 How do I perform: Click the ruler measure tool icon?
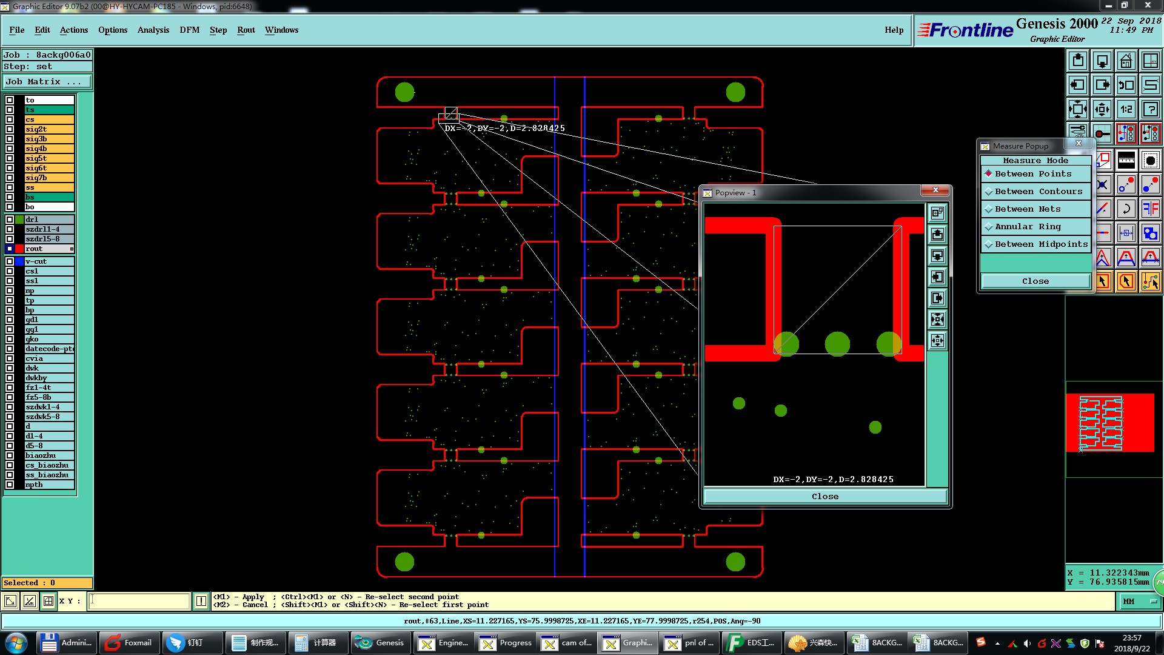click(x=1126, y=161)
